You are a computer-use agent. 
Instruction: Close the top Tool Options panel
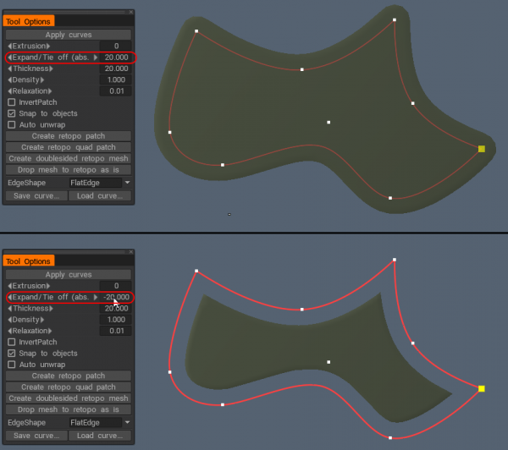(x=130, y=11)
